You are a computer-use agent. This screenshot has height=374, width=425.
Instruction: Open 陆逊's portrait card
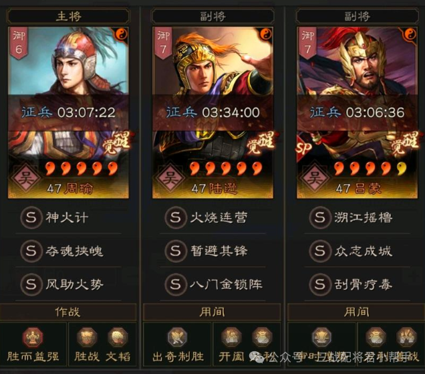click(x=212, y=112)
